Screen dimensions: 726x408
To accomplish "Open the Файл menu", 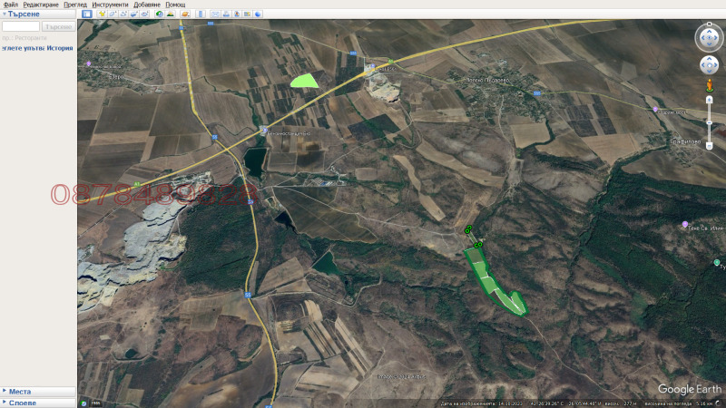I will pos(10,5).
